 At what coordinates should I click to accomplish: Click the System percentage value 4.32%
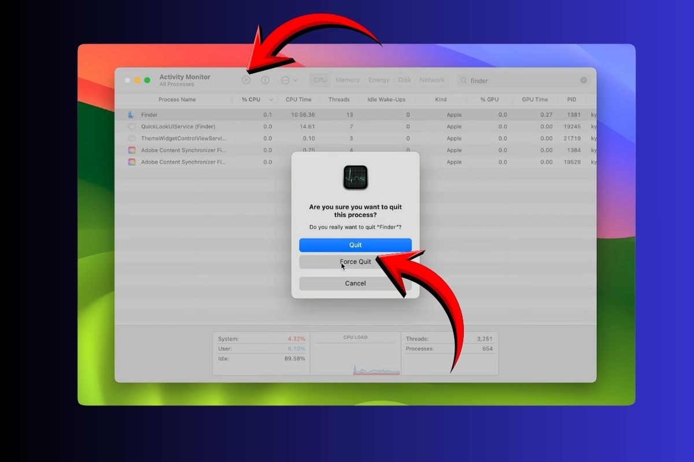296,339
